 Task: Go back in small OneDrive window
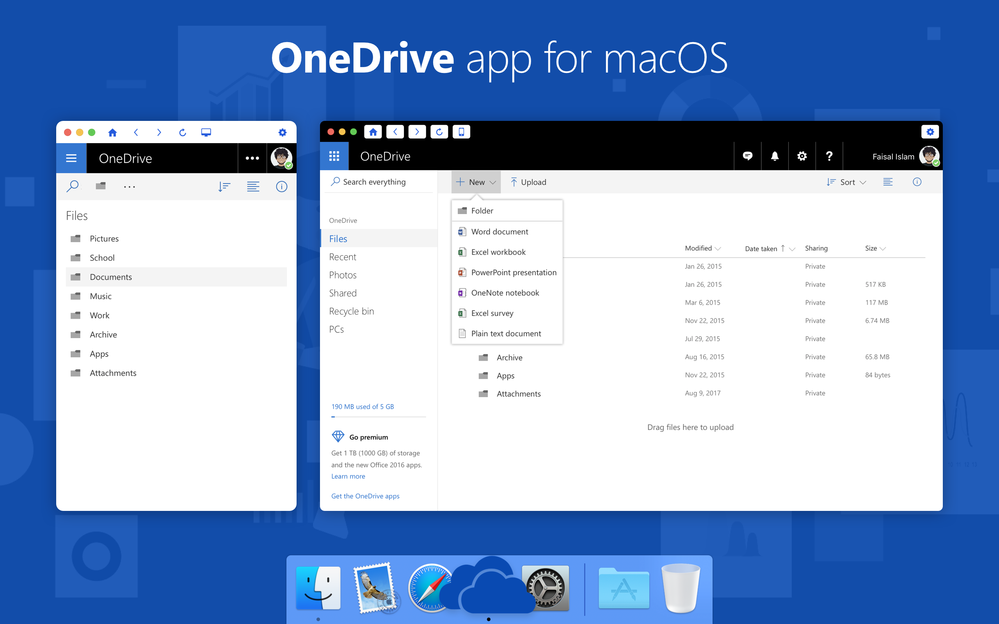pos(136,133)
